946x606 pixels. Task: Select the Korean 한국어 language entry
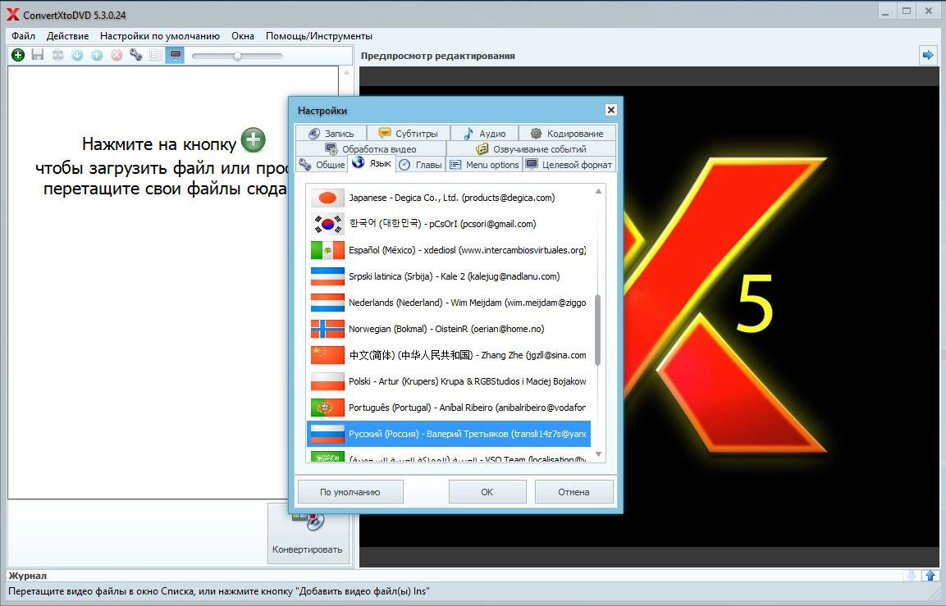pyautogui.click(x=449, y=224)
